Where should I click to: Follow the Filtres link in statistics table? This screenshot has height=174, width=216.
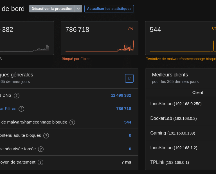[8, 109]
